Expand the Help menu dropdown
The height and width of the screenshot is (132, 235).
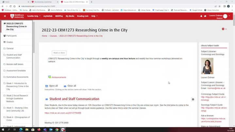pos(94,16)
